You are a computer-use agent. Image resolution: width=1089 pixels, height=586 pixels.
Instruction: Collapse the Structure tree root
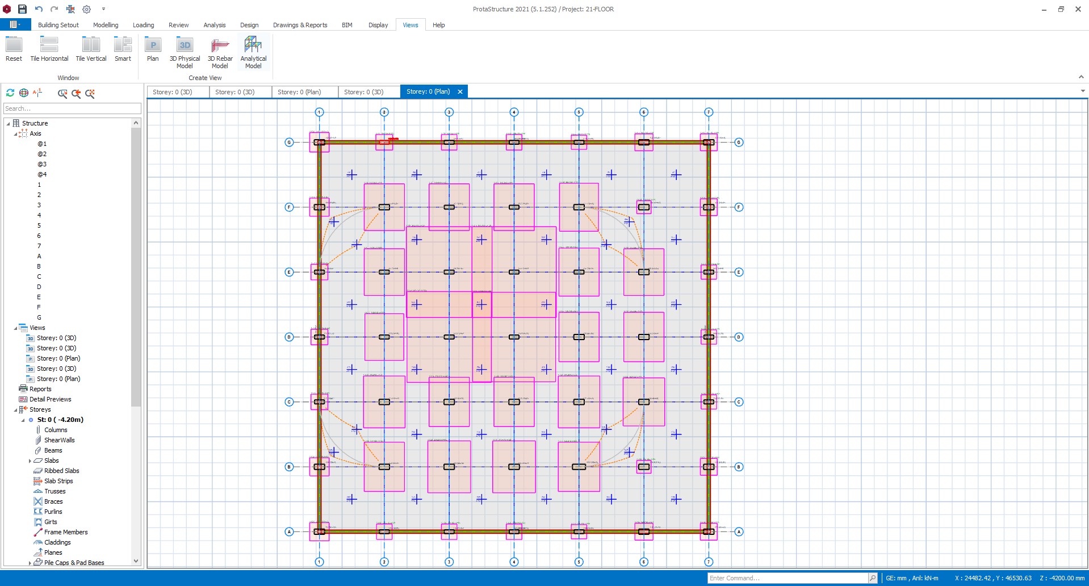point(8,123)
